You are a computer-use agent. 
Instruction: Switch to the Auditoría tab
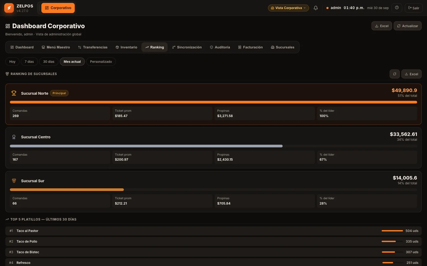click(x=220, y=47)
